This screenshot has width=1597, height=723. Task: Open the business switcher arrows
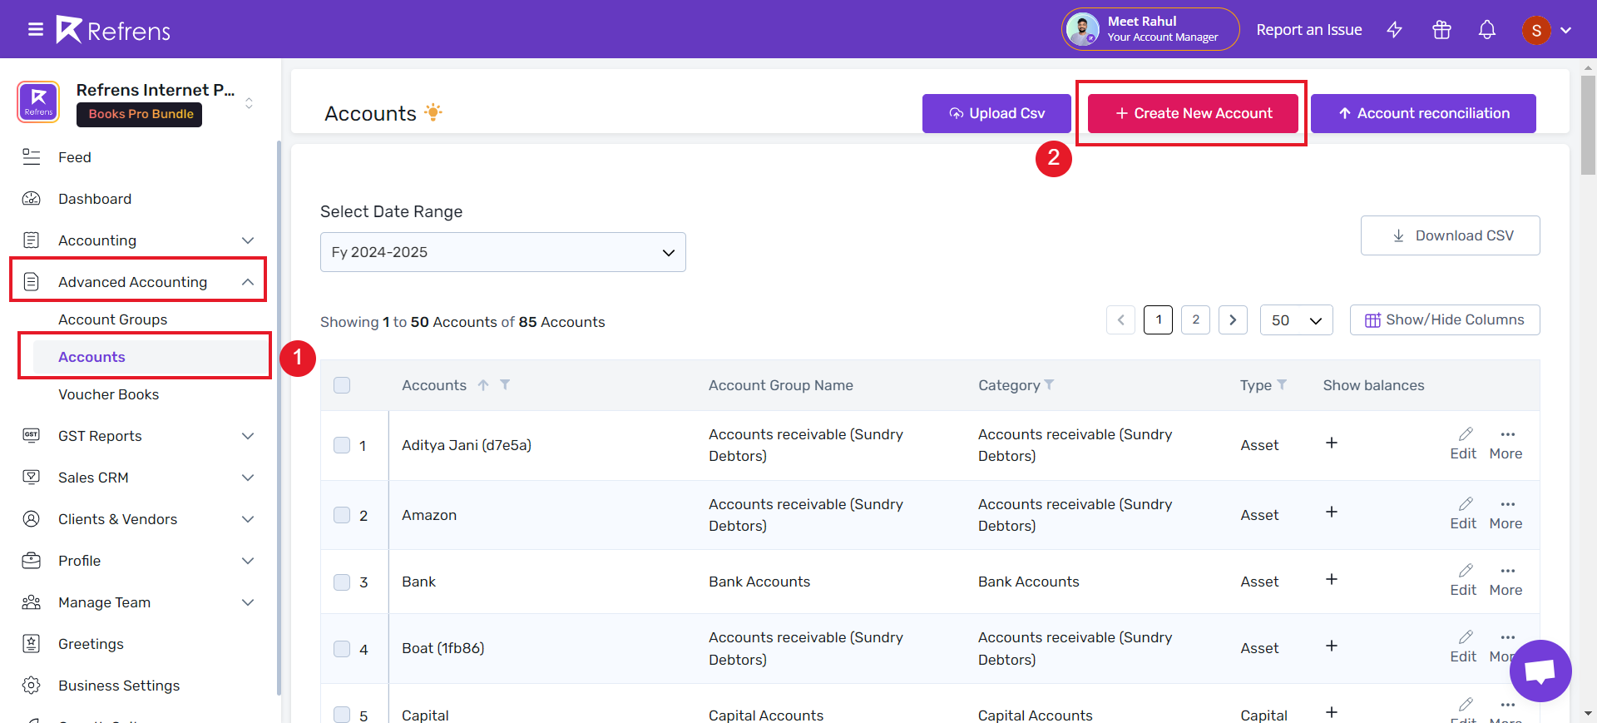pos(249,103)
